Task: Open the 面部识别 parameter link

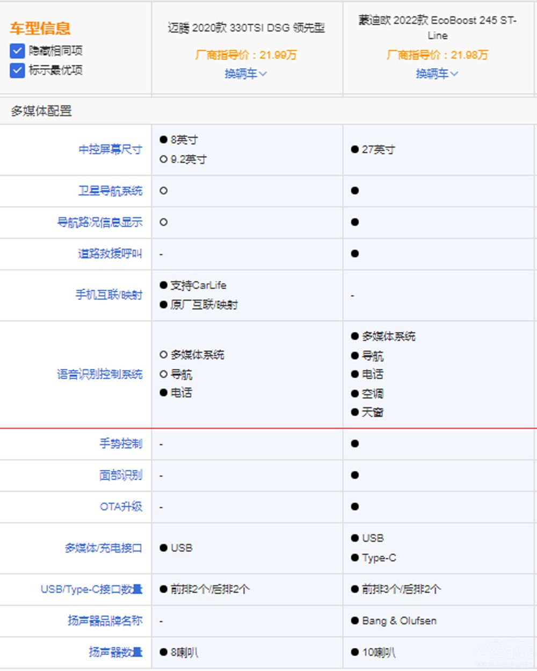Action: coord(121,475)
